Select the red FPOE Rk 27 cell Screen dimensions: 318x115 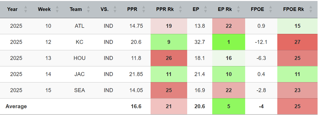[x=297, y=42]
